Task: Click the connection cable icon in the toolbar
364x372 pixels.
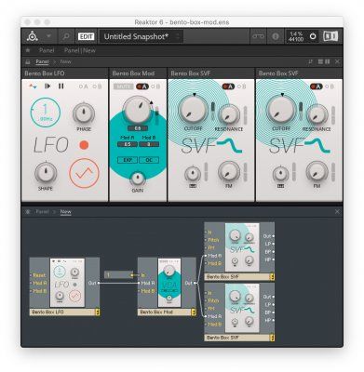Action: click(x=258, y=36)
